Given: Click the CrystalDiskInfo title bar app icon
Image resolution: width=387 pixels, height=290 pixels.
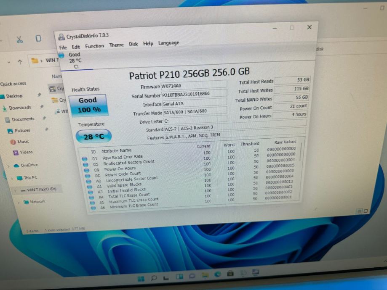Looking at the screenshot, I should point(61,37).
